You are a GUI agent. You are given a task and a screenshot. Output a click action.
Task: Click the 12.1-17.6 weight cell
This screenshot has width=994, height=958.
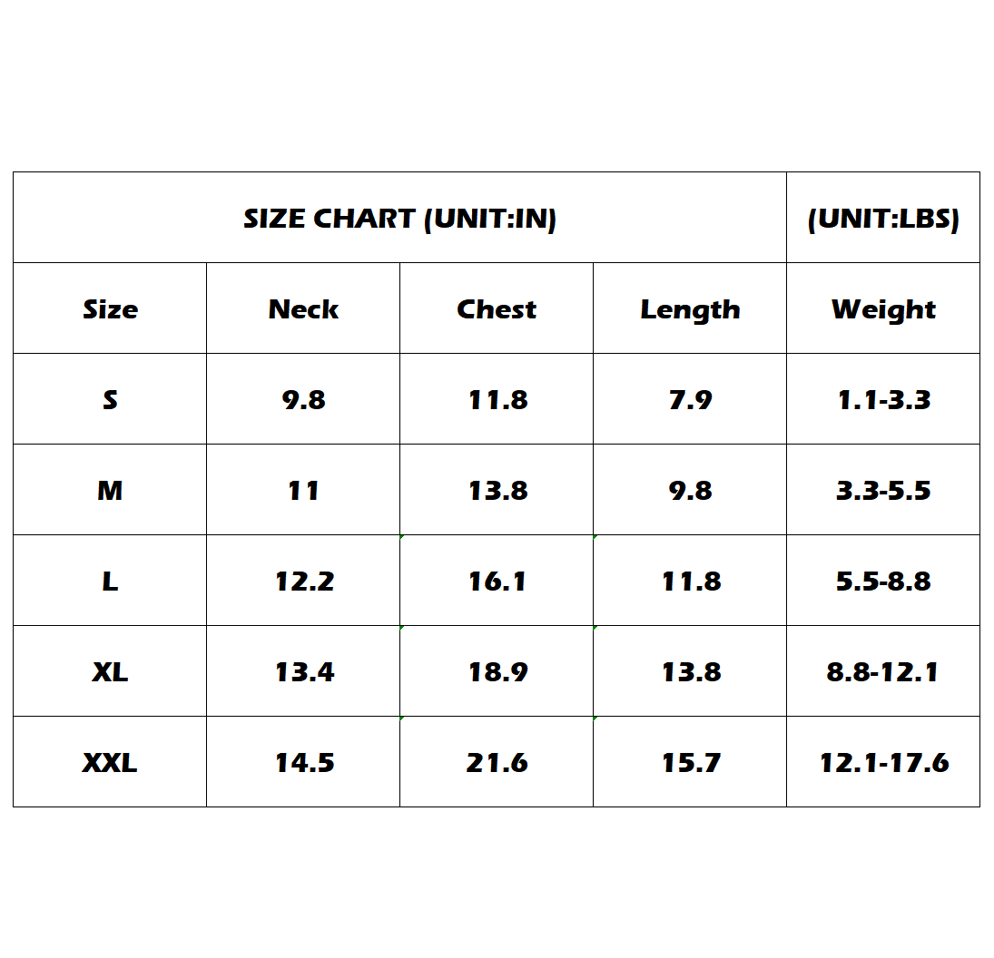click(883, 762)
